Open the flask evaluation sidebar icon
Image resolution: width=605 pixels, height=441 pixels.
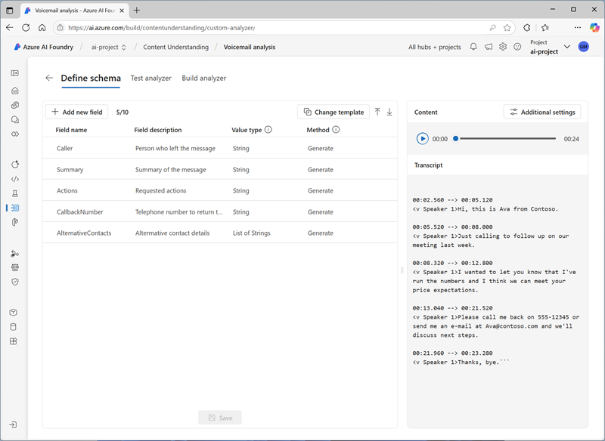click(14, 193)
